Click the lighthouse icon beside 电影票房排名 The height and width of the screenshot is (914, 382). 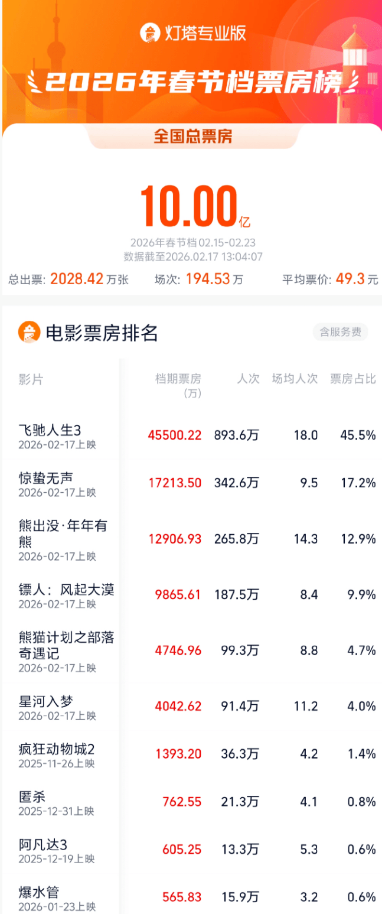pos(29,333)
